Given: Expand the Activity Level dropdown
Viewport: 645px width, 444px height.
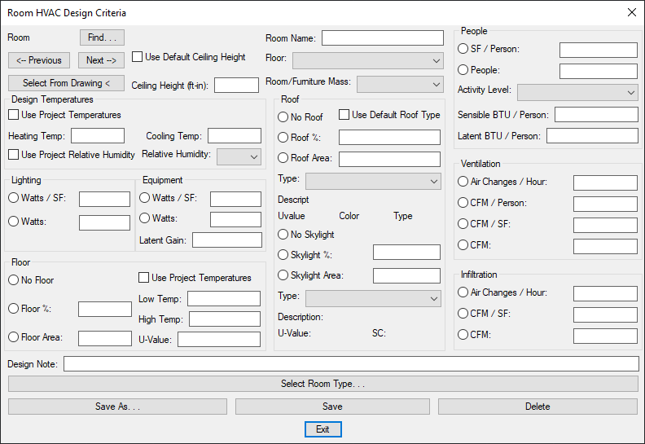Looking at the screenshot, I should pyautogui.click(x=577, y=93).
